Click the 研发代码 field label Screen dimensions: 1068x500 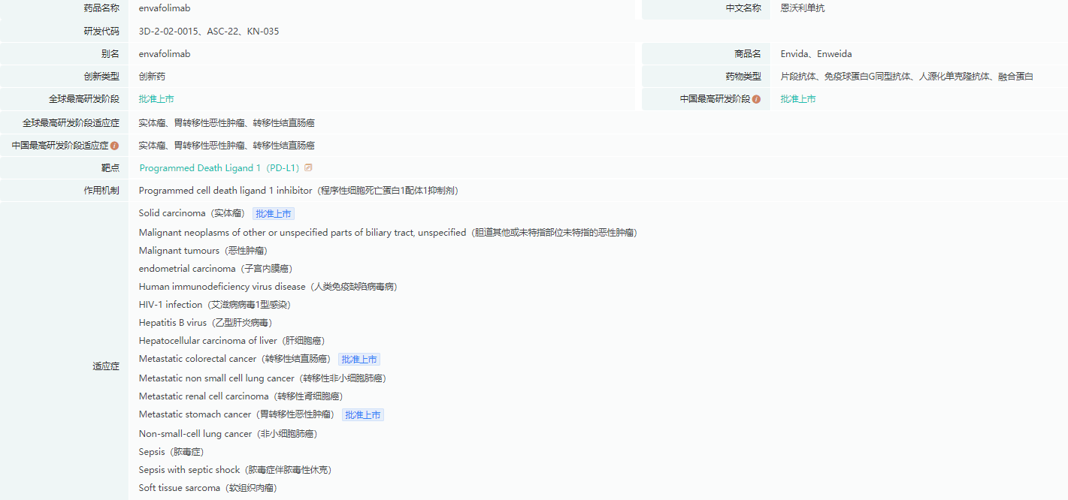click(101, 32)
